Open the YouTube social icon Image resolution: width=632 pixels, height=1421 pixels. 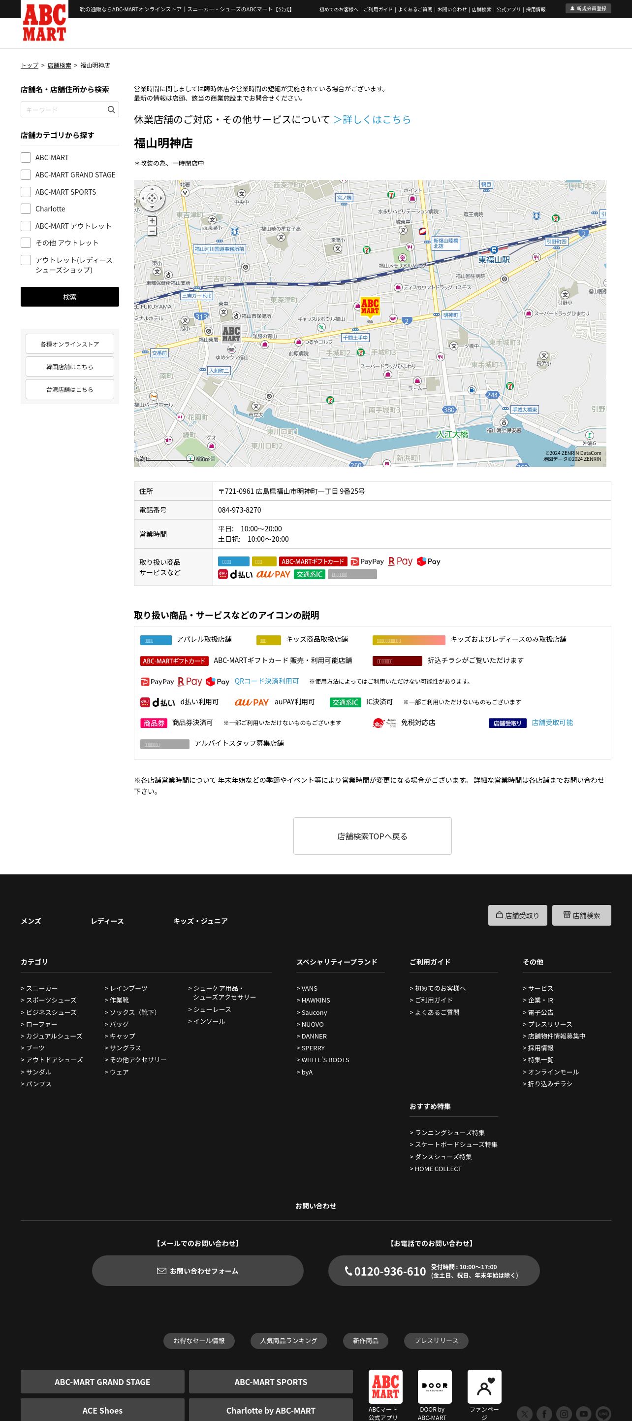583,1414
